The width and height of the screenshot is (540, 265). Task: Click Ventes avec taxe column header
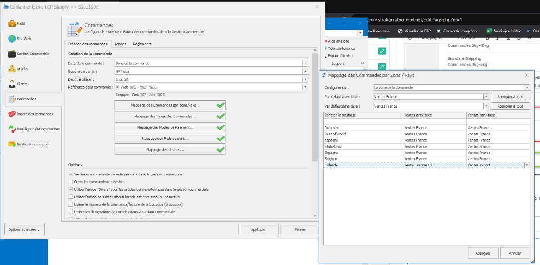pos(435,115)
